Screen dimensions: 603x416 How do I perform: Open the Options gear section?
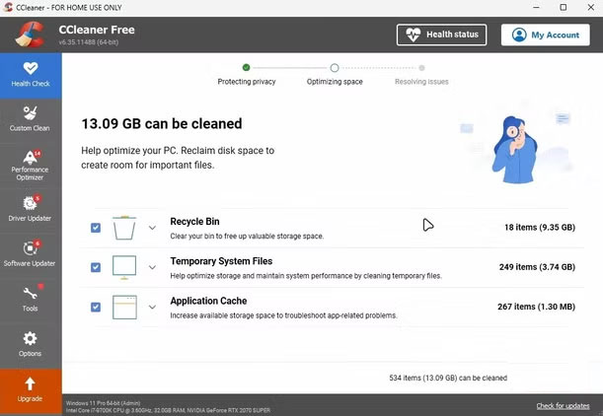point(30,344)
